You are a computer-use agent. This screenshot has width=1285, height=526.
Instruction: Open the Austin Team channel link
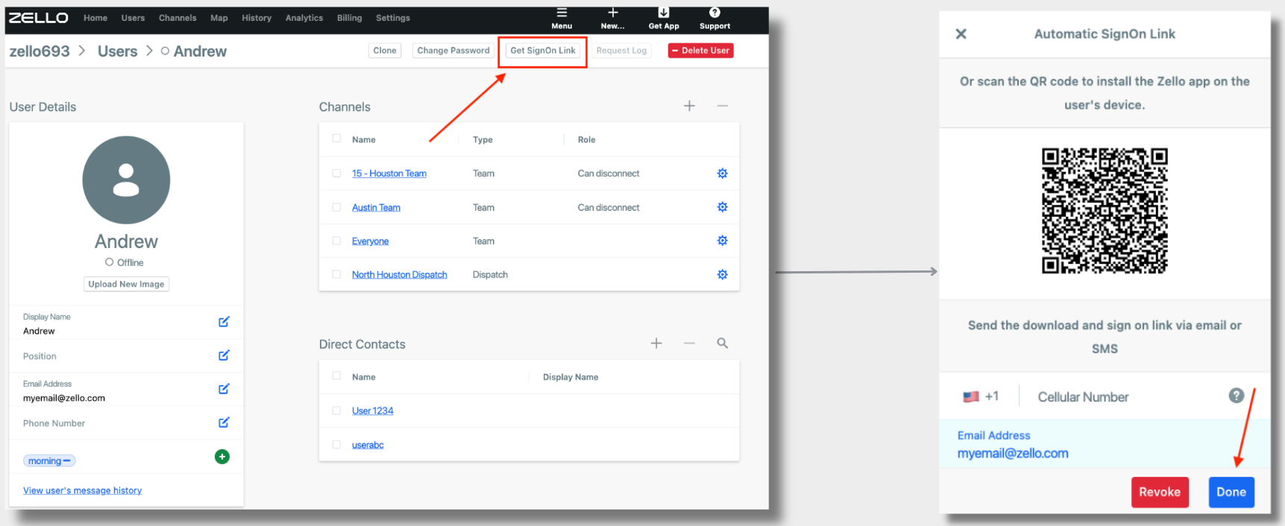click(376, 208)
